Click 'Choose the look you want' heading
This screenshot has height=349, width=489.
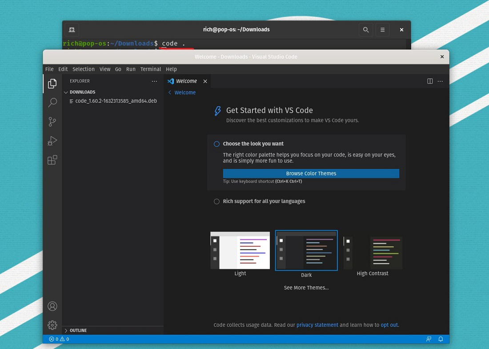click(253, 144)
